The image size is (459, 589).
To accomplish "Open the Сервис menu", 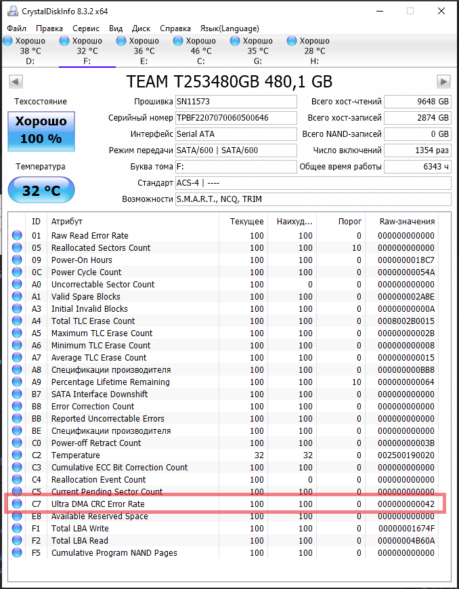I will tap(86, 28).
